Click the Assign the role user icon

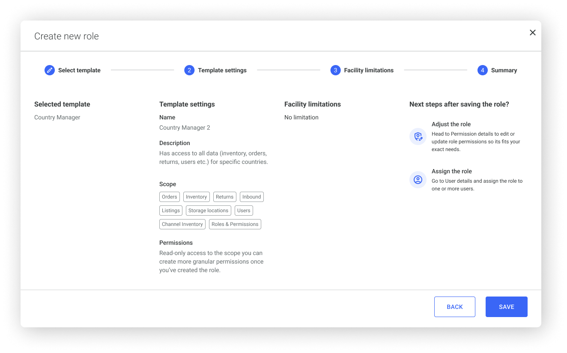tap(418, 180)
